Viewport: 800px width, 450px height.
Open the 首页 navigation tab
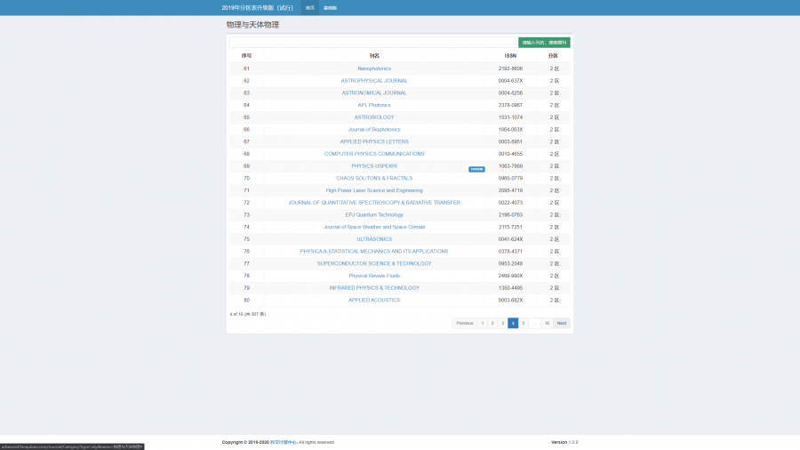click(309, 8)
